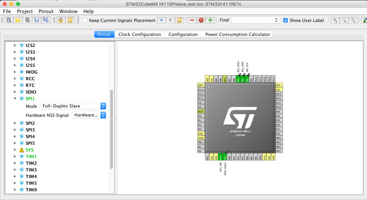Click the Find field stepper arrows
367x200 pixels.
276,20
